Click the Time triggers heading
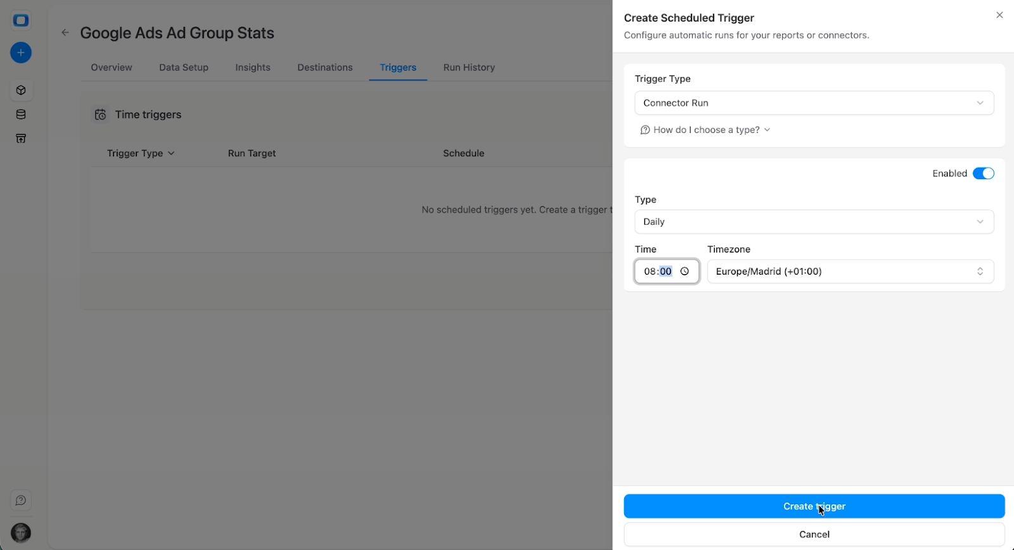The image size is (1014, 550). pos(148,115)
